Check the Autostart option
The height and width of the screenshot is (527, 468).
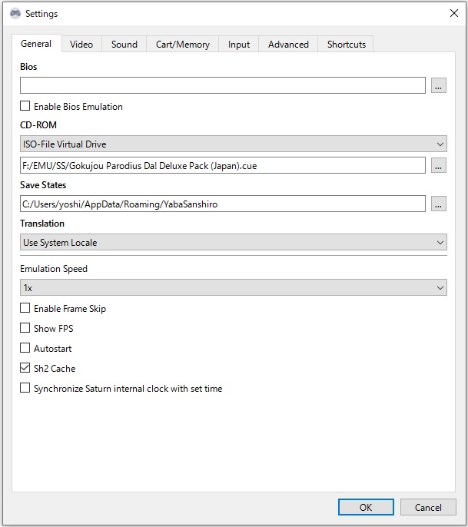25,349
